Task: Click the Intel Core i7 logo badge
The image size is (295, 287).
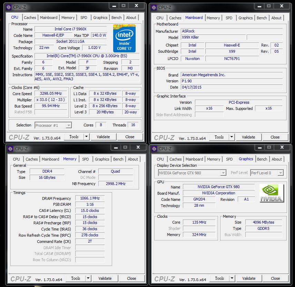Action: 124,39
